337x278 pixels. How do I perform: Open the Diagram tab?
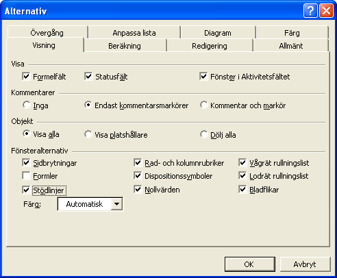click(x=218, y=33)
